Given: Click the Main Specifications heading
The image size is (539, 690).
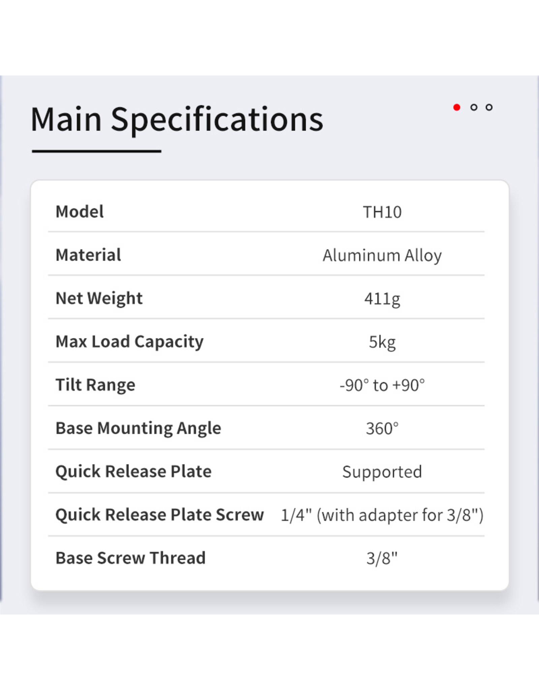Looking at the screenshot, I should (x=177, y=119).
